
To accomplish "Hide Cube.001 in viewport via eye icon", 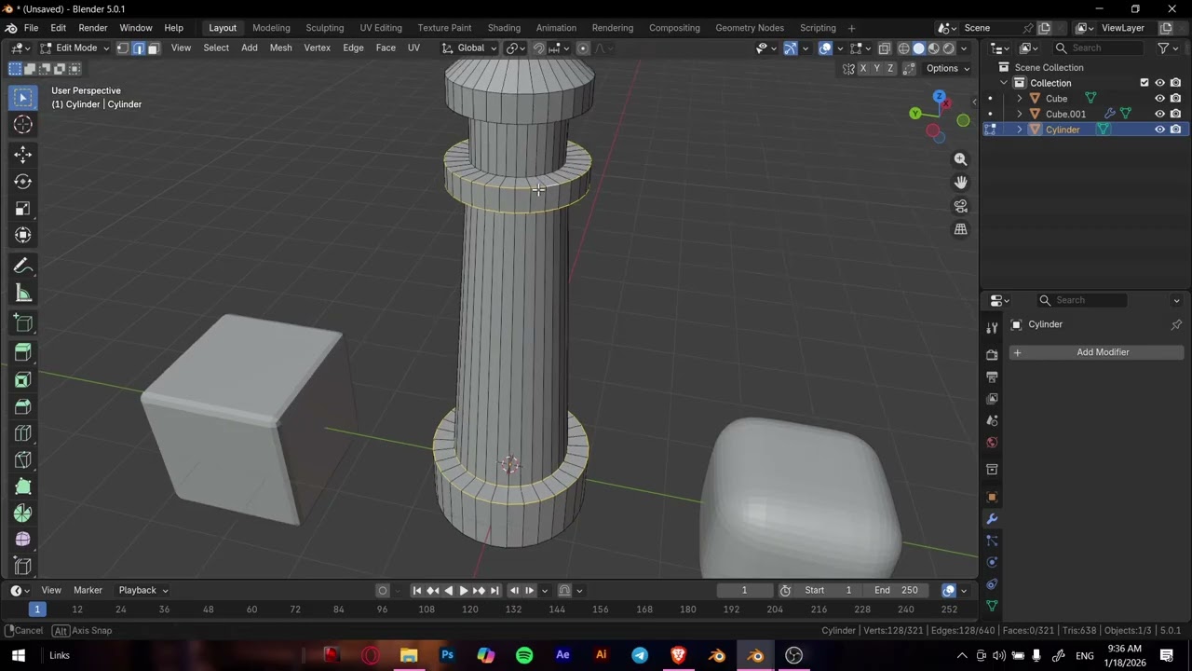I will coord(1160,114).
